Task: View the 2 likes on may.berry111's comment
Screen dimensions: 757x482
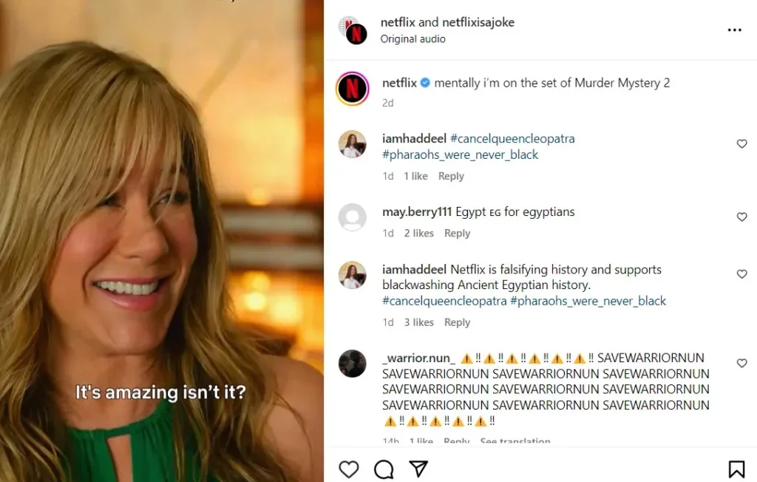Action: [418, 233]
